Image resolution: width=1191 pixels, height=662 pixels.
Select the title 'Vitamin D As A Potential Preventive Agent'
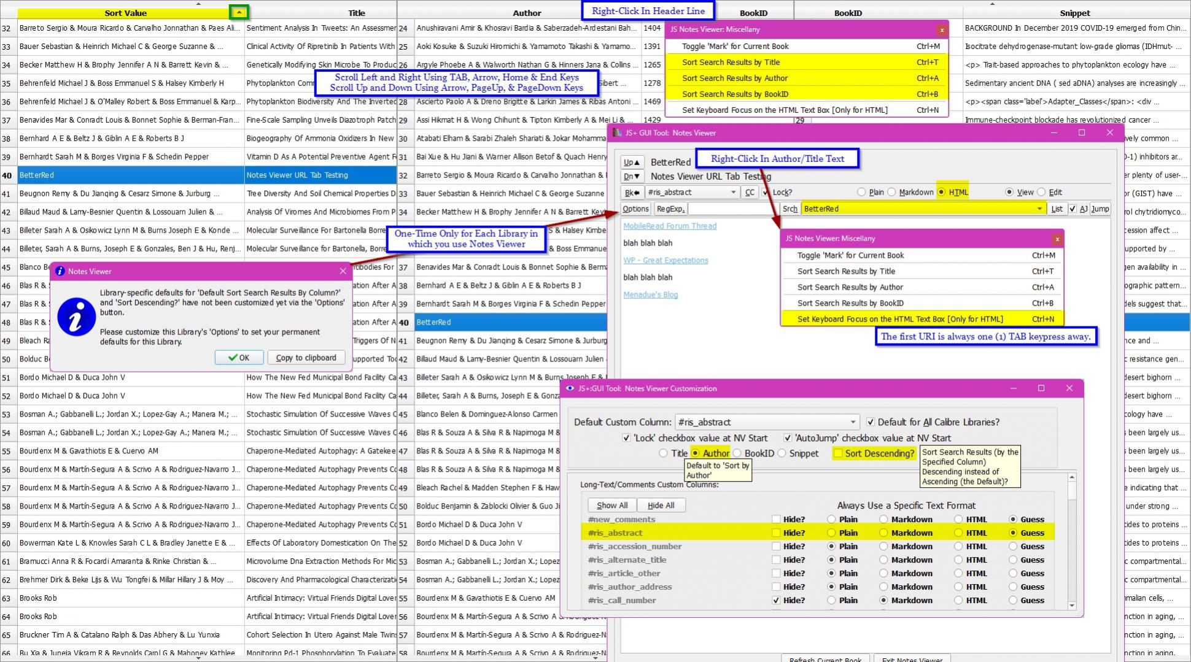click(321, 156)
